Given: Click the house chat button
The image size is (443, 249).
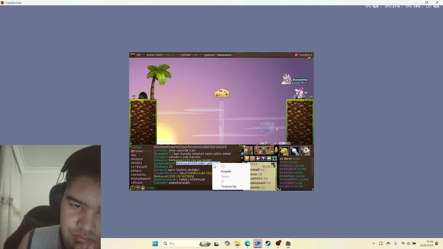Looking at the screenshot, I should pyautogui.click(x=143, y=188).
